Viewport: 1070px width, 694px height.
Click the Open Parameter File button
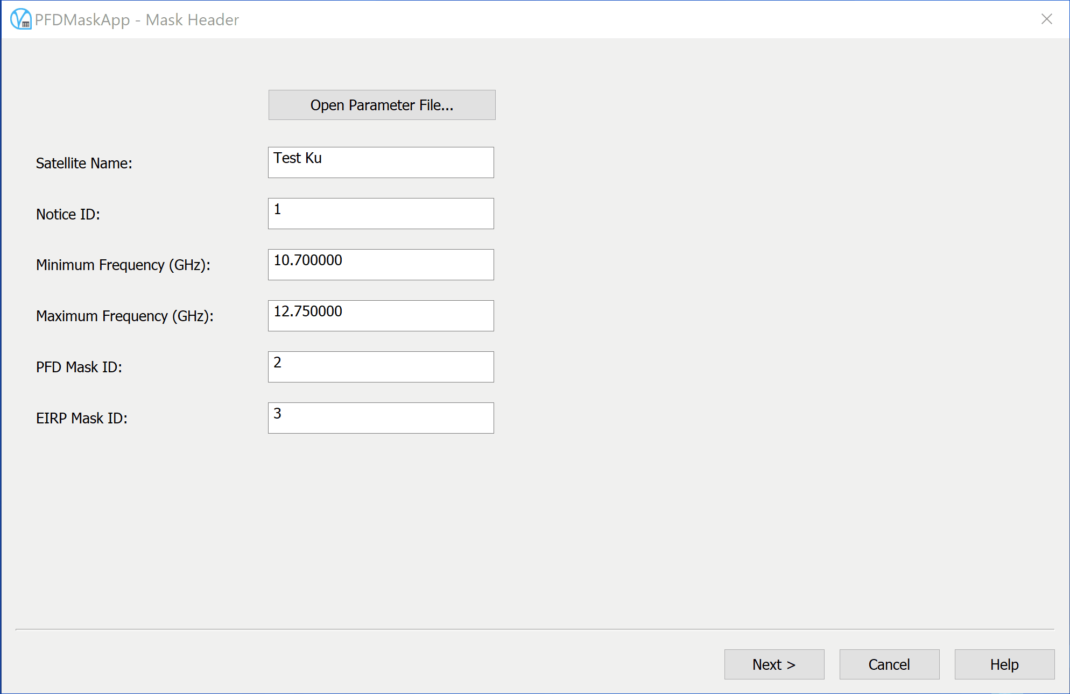click(382, 104)
